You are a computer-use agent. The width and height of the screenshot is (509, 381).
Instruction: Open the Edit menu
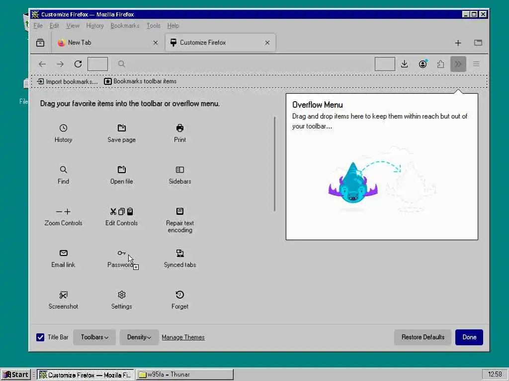pos(54,26)
